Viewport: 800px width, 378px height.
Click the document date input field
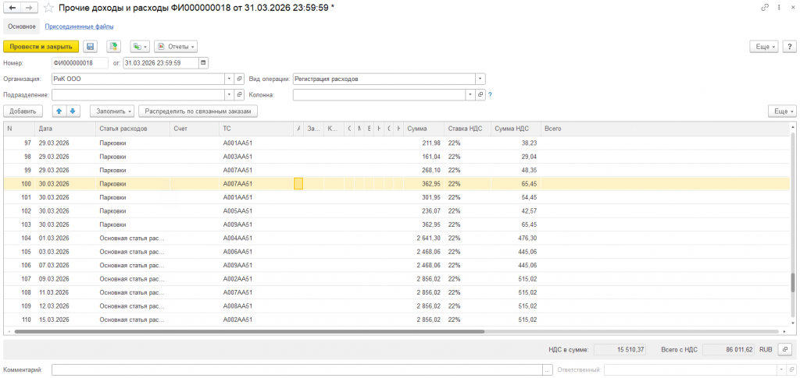(161, 63)
